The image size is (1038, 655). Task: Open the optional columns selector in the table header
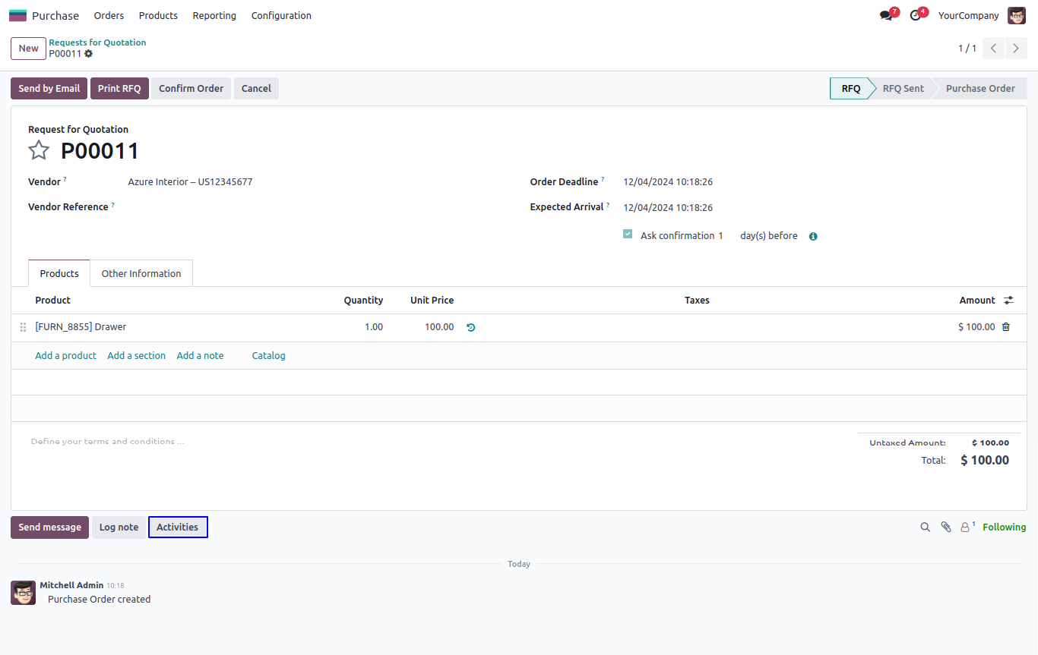coord(1008,301)
